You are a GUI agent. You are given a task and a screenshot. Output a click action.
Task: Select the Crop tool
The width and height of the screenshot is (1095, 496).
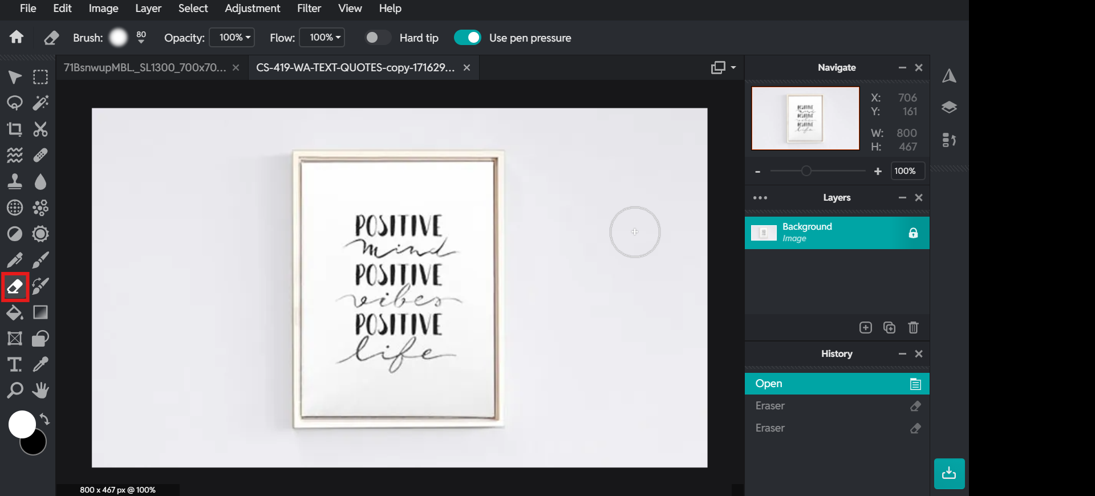(x=15, y=129)
